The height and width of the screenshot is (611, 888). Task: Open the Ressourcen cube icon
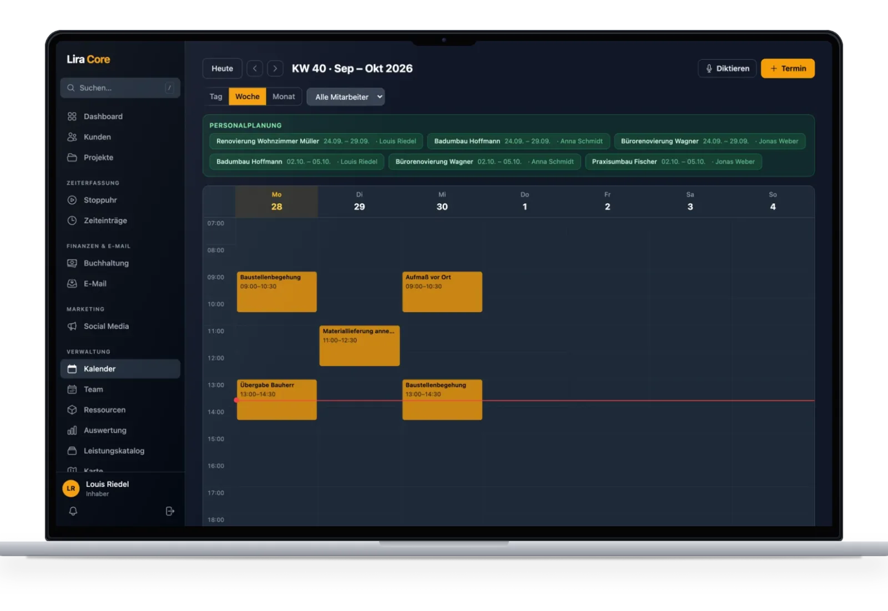point(72,410)
